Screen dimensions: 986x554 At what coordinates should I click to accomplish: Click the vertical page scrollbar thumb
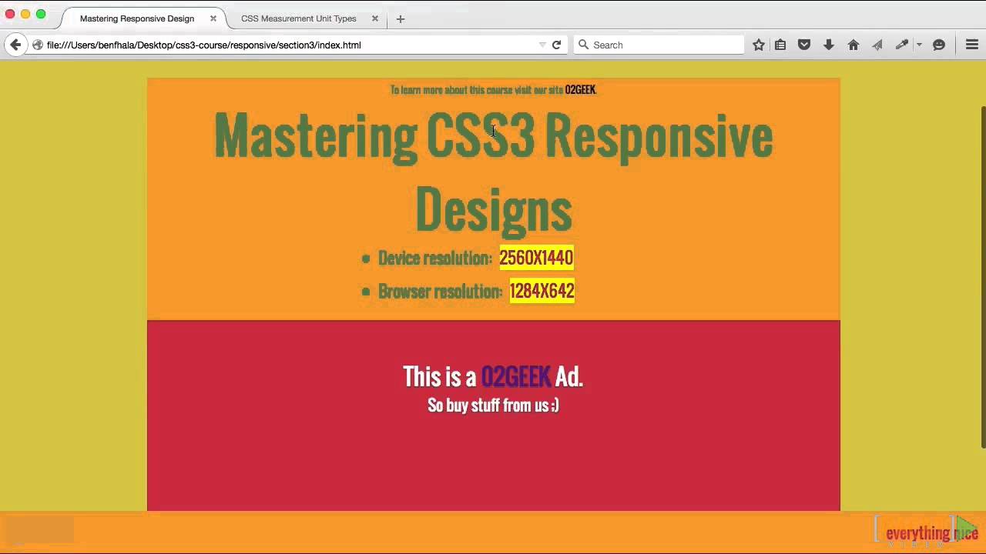point(983,277)
